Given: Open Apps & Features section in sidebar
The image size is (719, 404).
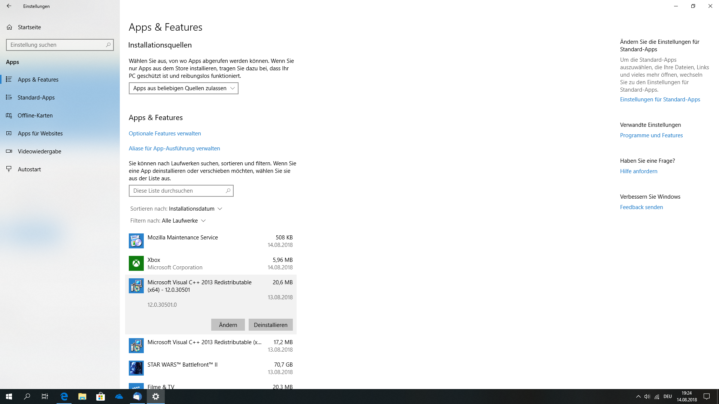Looking at the screenshot, I should pyautogui.click(x=38, y=79).
